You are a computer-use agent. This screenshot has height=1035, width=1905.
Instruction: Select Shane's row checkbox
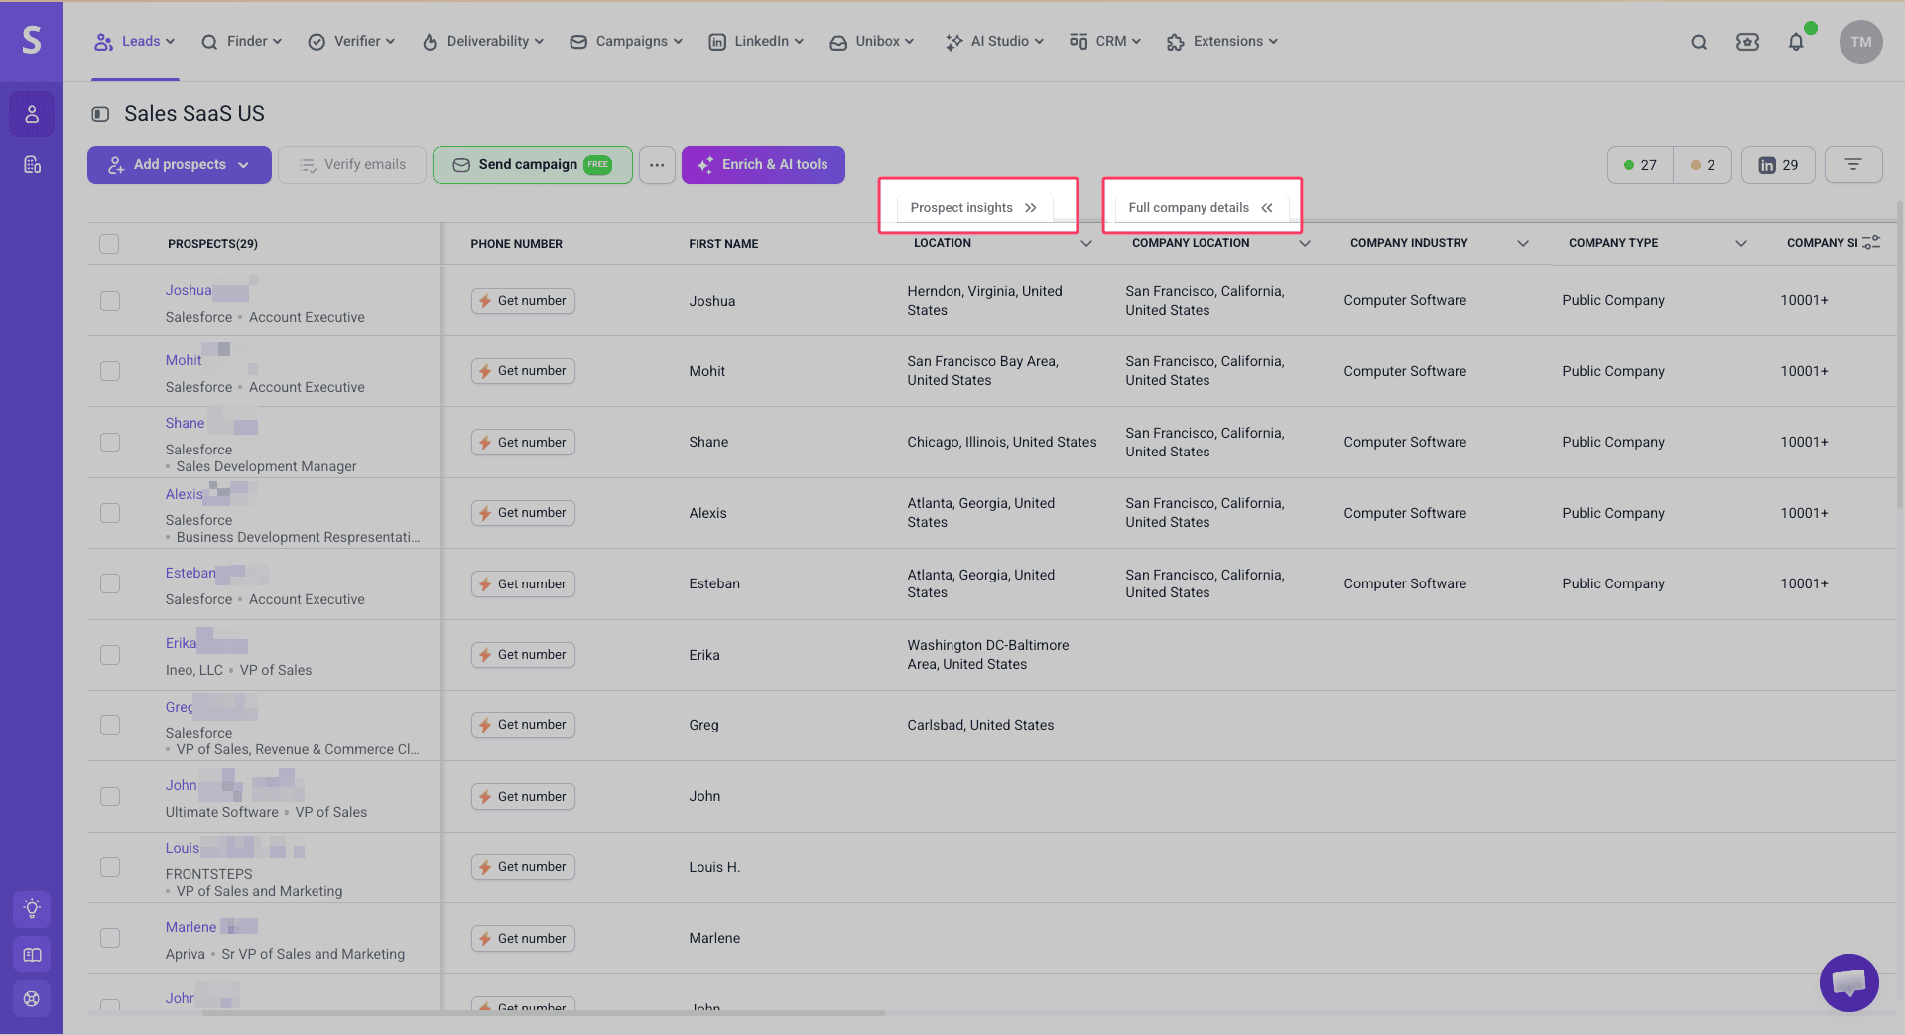point(110,443)
